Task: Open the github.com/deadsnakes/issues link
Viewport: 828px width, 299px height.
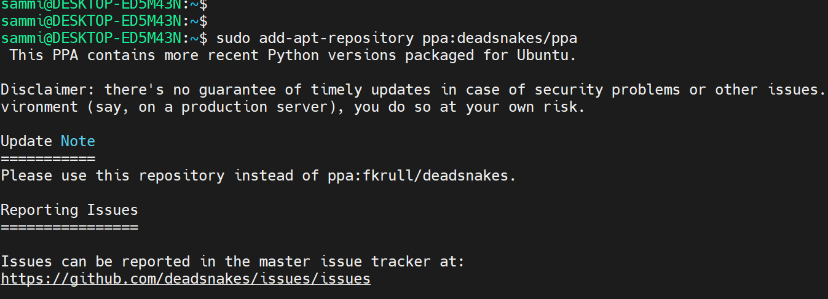Action: click(x=186, y=279)
